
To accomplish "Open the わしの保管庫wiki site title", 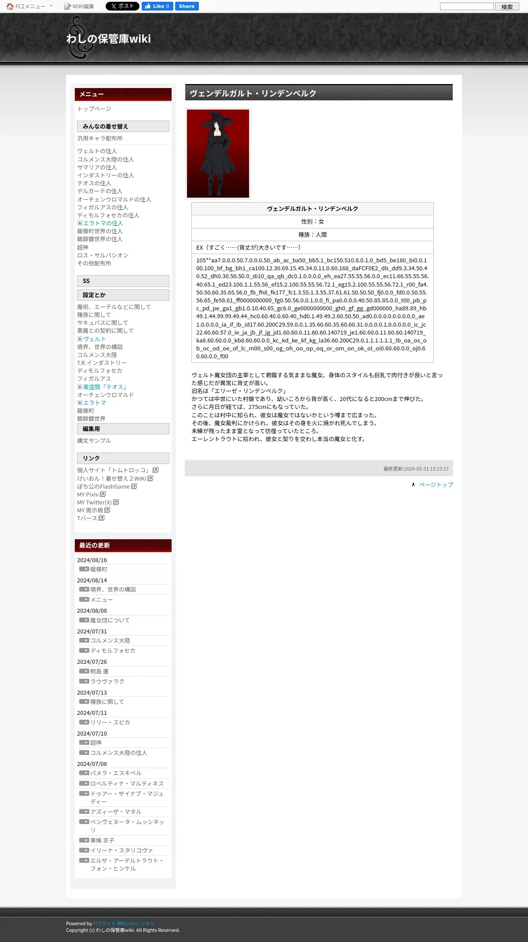I will (x=108, y=39).
